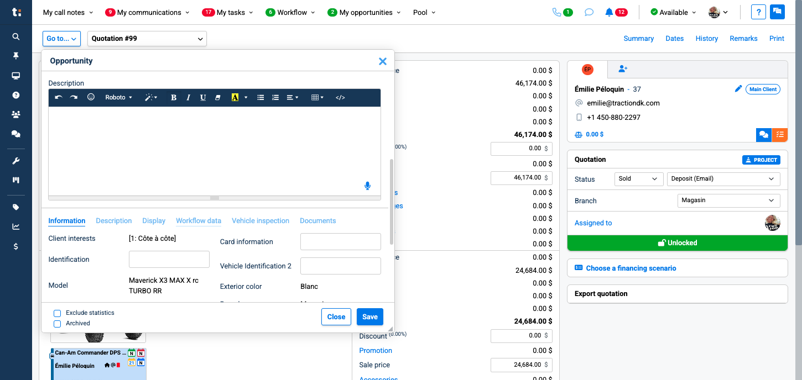Screen dimensions: 802x380
Task: Switch to the Vehicle inspection tab
Action: point(260,221)
